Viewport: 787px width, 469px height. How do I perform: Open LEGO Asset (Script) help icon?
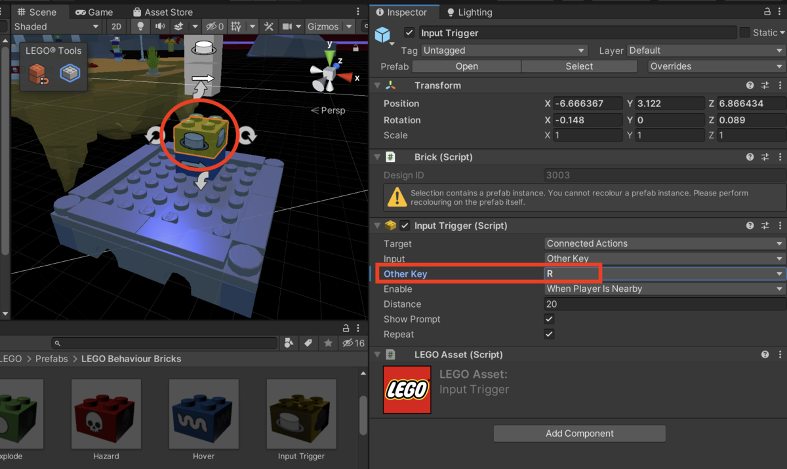765,354
